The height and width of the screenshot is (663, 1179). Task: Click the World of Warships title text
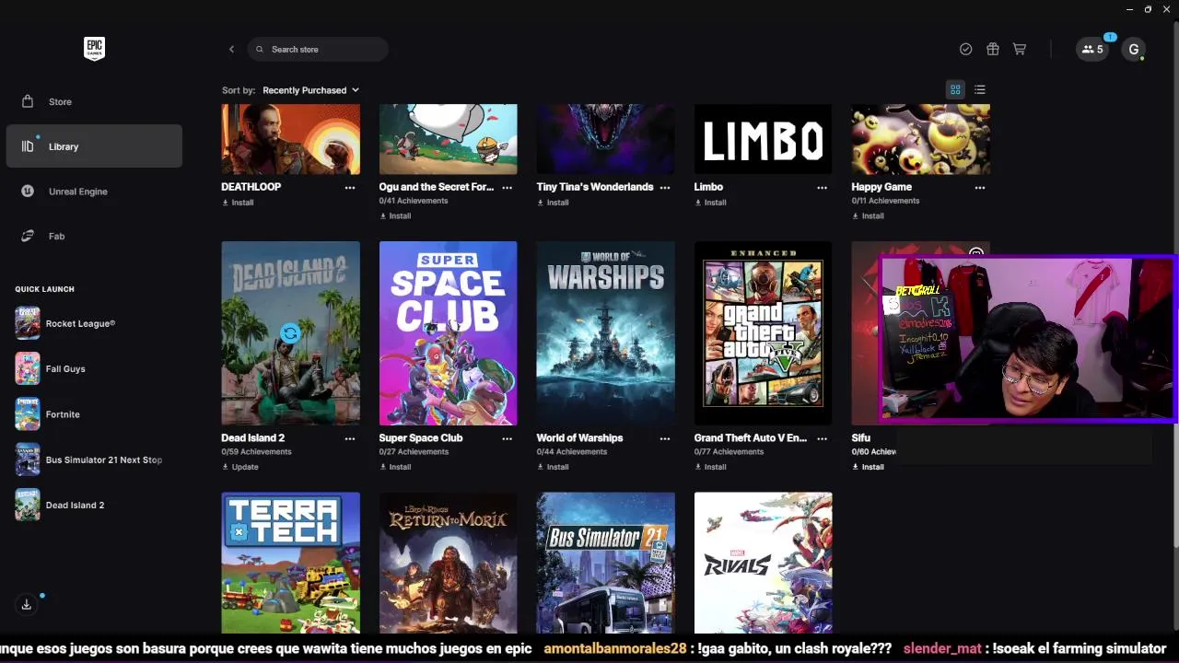(579, 438)
